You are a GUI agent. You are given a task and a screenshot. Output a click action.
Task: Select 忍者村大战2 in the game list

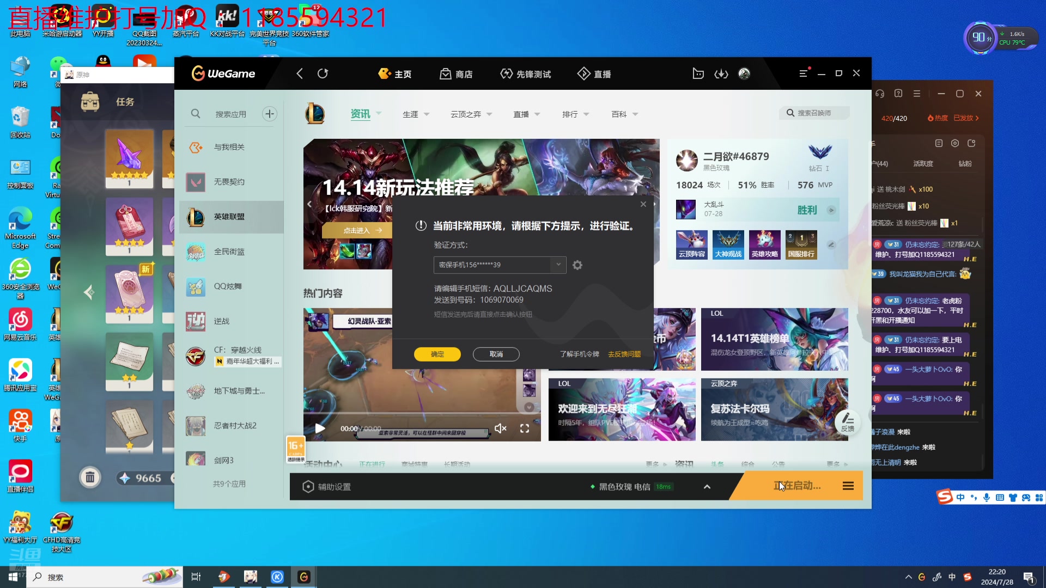click(232, 426)
